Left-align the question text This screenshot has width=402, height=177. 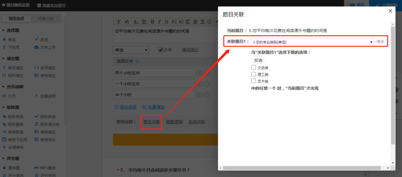click(x=188, y=21)
